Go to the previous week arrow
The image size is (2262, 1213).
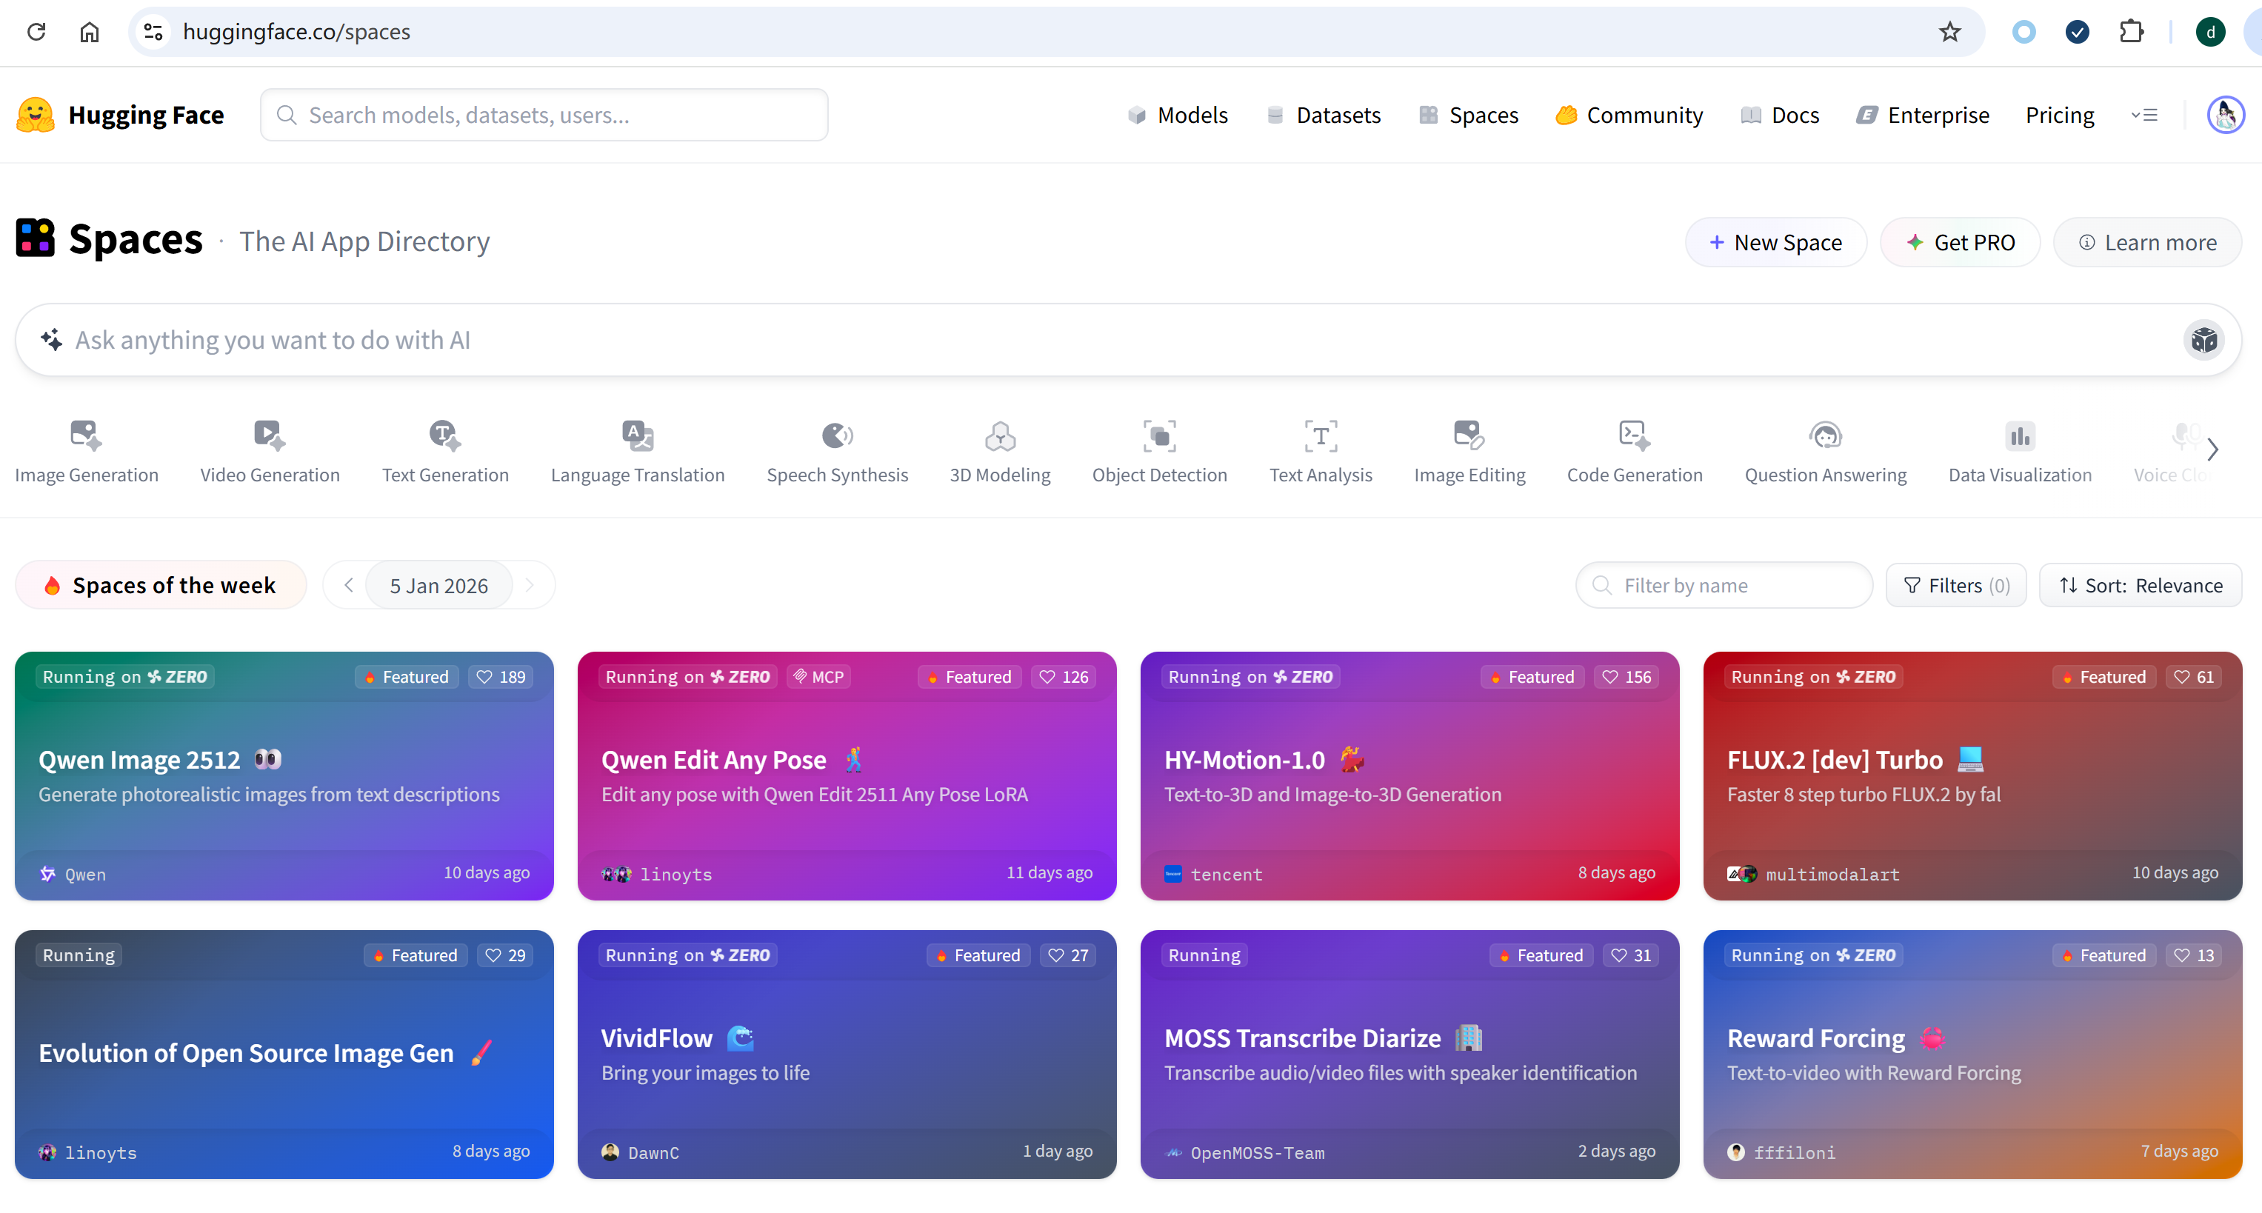click(x=349, y=586)
